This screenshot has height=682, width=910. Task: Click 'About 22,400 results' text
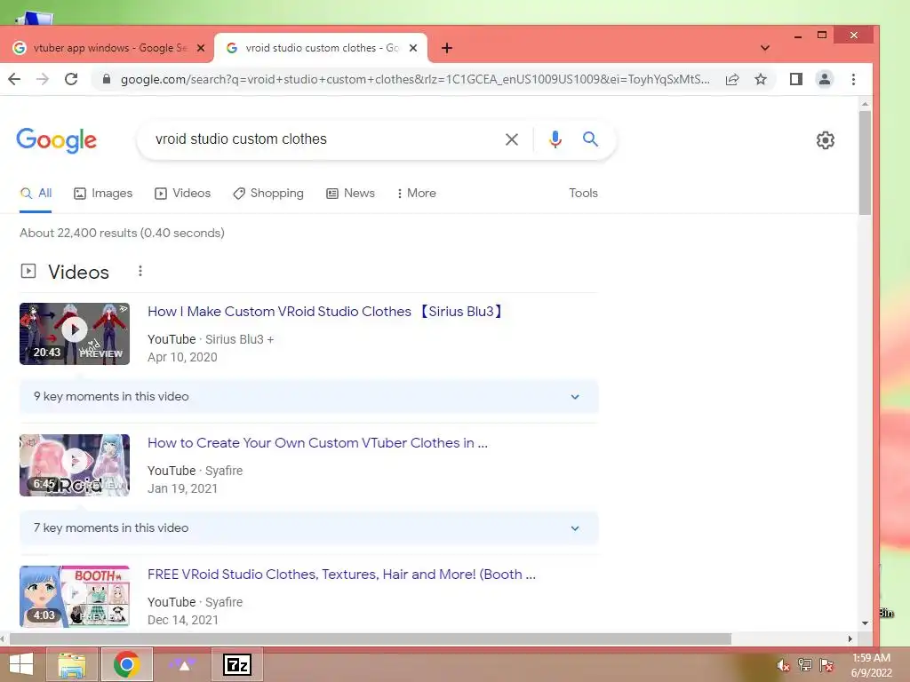point(122,234)
